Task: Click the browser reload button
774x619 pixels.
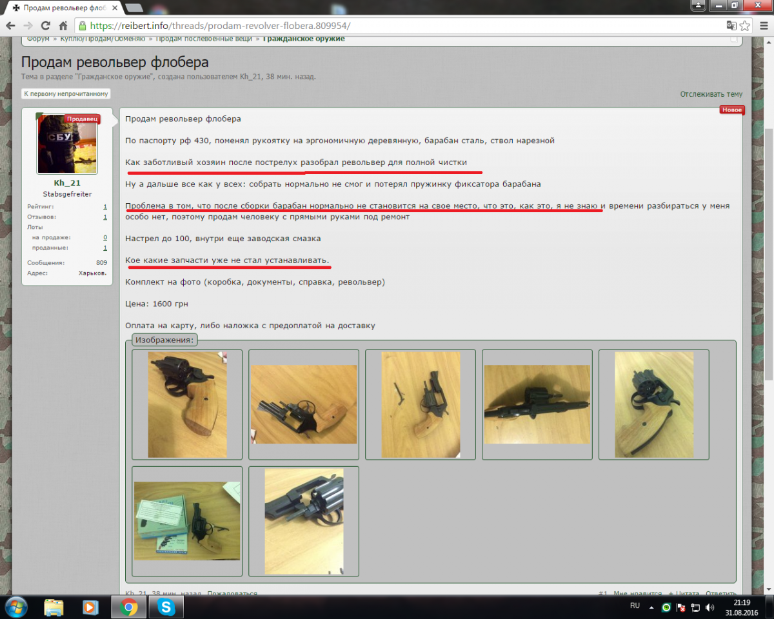Action: [x=45, y=26]
